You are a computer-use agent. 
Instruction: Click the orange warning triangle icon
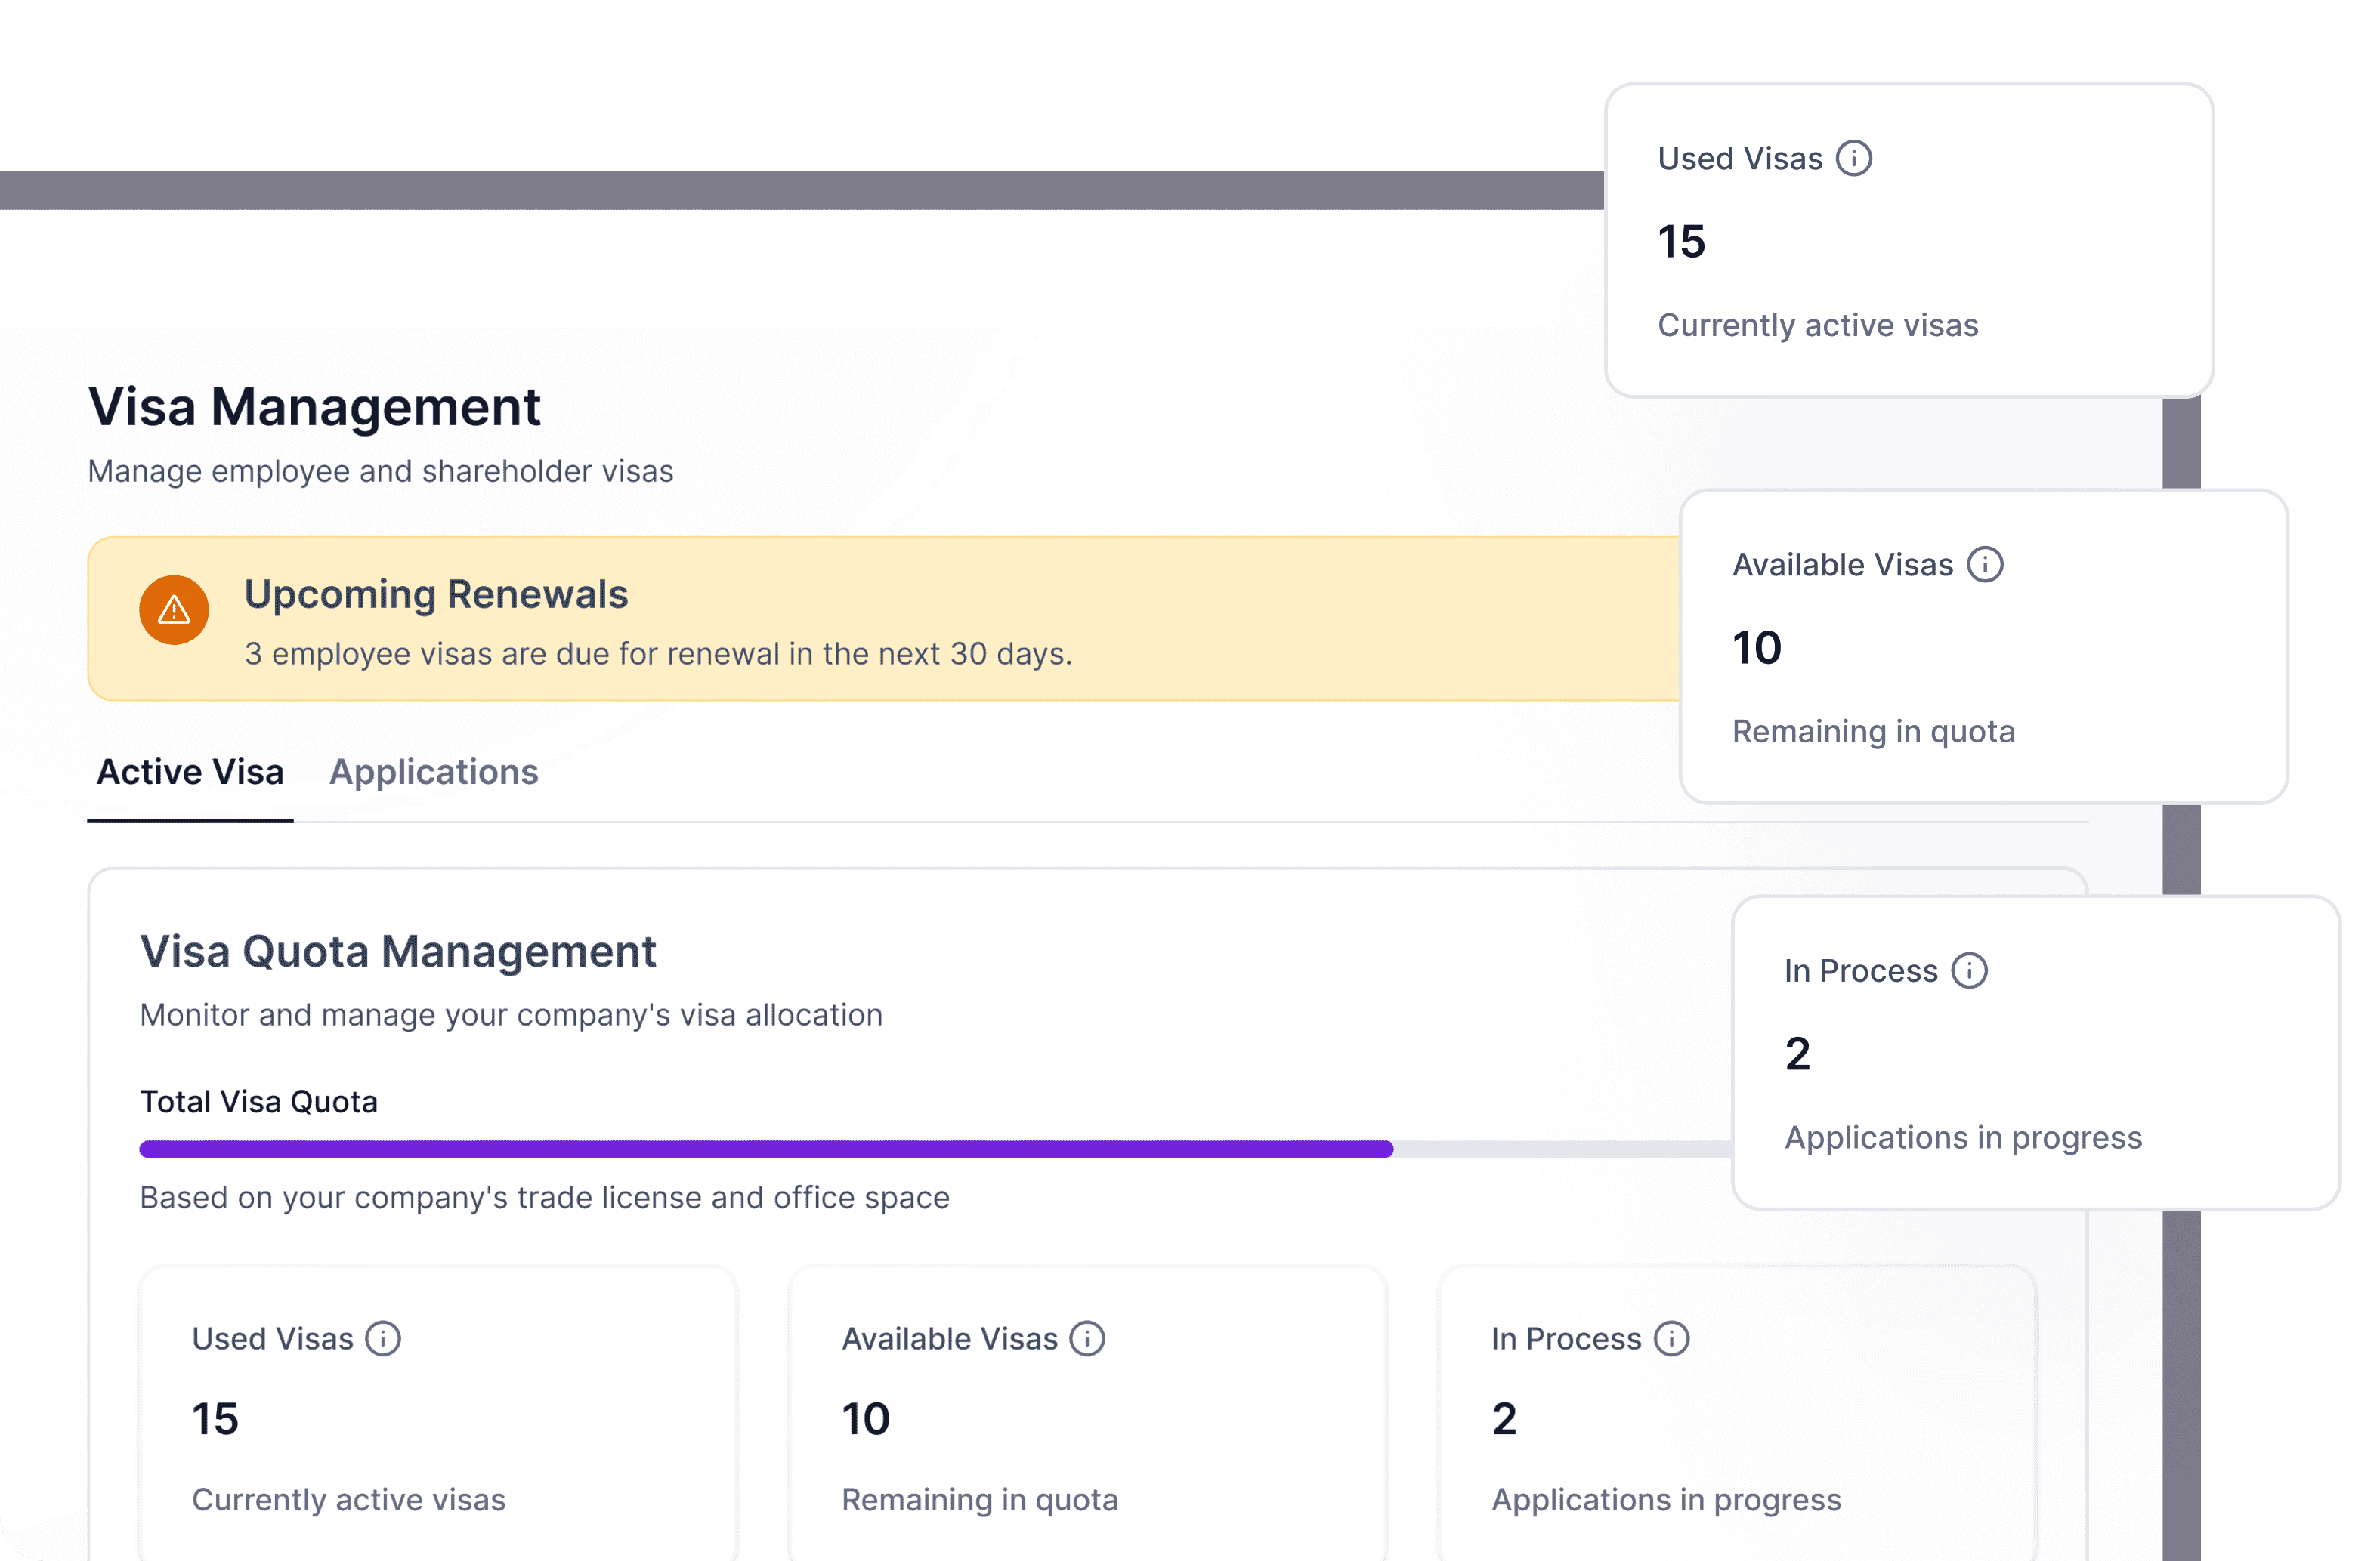click(x=174, y=609)
